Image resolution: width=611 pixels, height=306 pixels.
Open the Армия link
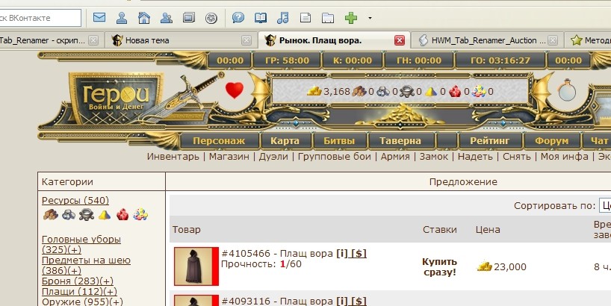pyautogui.click(x=395, y=157)
